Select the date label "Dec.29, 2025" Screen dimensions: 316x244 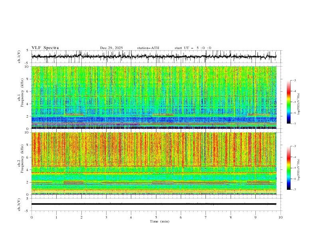pyautogui.click(x=111, y=48)
